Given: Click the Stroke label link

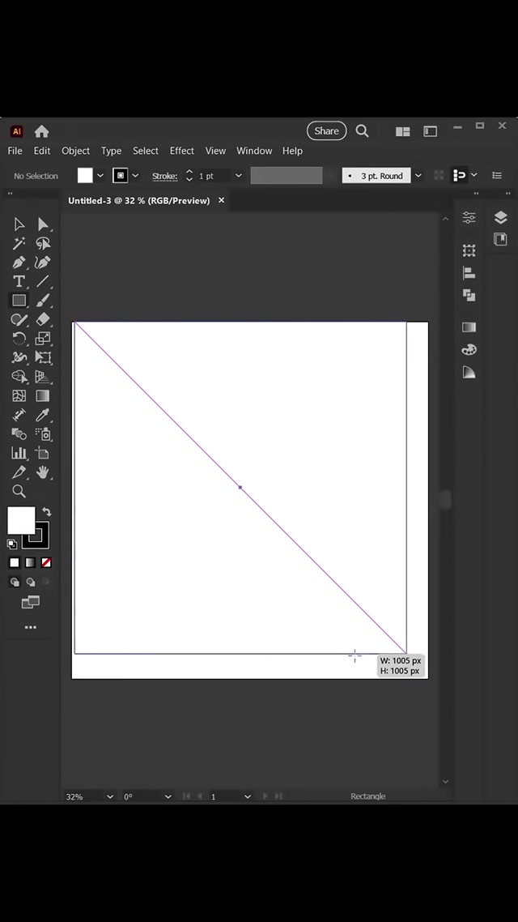Looking at the screenshot, I should tap(164, 176).
